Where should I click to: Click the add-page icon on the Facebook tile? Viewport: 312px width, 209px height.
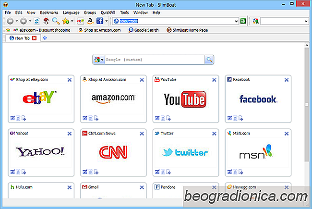pos(241,118)
